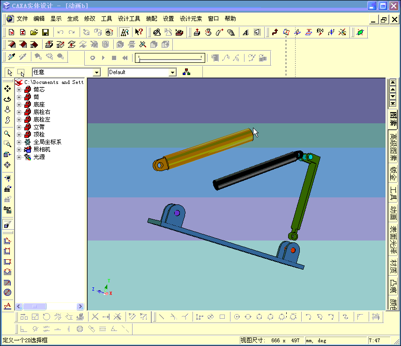
Task: Expand the 筒芯 tree node
Action: [19, 90]
